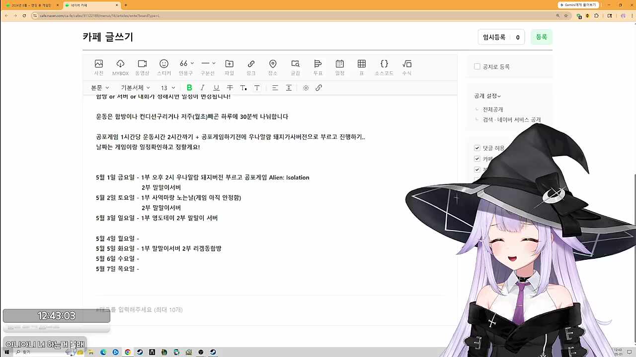Insert source code block (소스코드)

click(384, 67)
